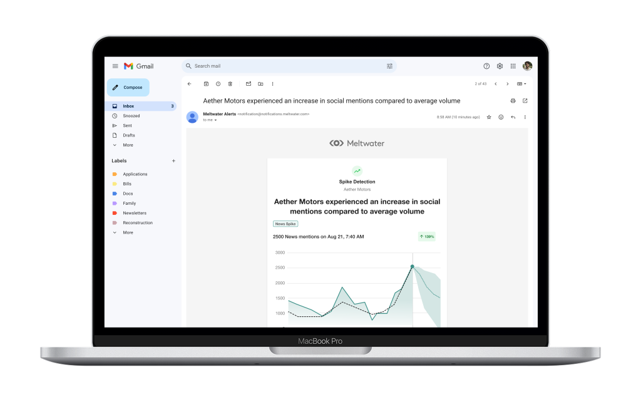The image size is (641, 404).
Task: Print the email using printer icon
Action: coord(513,101)
